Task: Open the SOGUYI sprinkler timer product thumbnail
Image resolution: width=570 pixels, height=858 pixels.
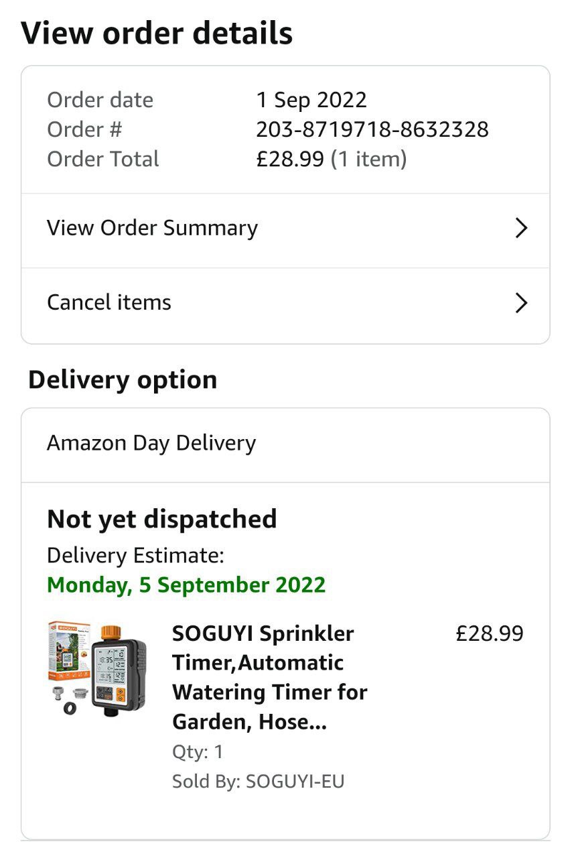Action: (98, 668)
